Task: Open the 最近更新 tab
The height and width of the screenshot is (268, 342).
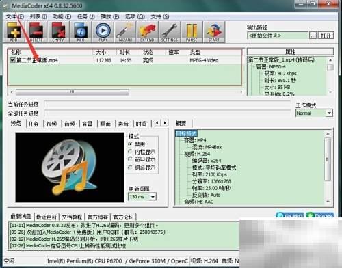Action: point(47,217)
